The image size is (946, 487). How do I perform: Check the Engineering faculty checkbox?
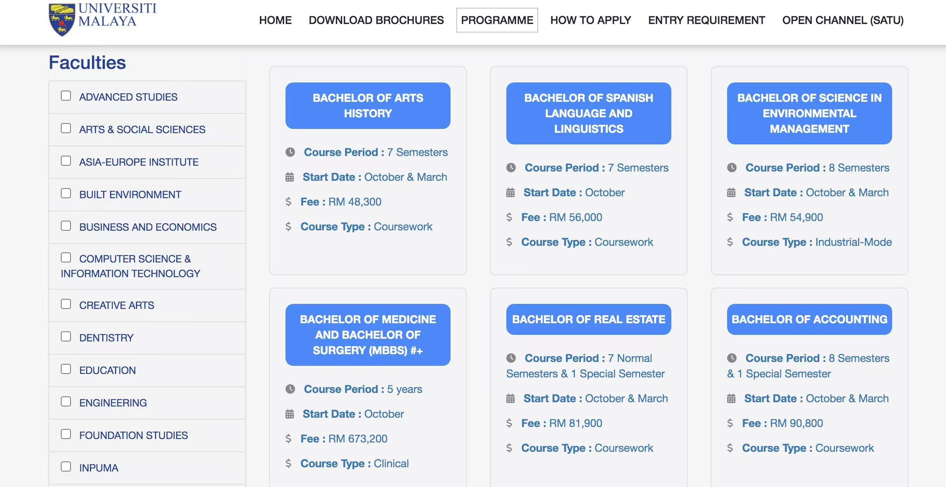coord(66,401)
